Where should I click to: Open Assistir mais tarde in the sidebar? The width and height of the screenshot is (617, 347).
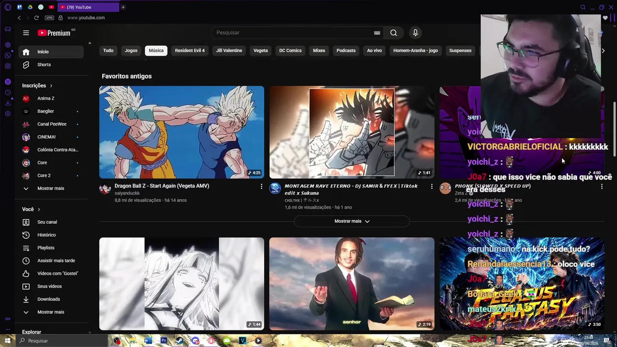click(x=51, y=261)
